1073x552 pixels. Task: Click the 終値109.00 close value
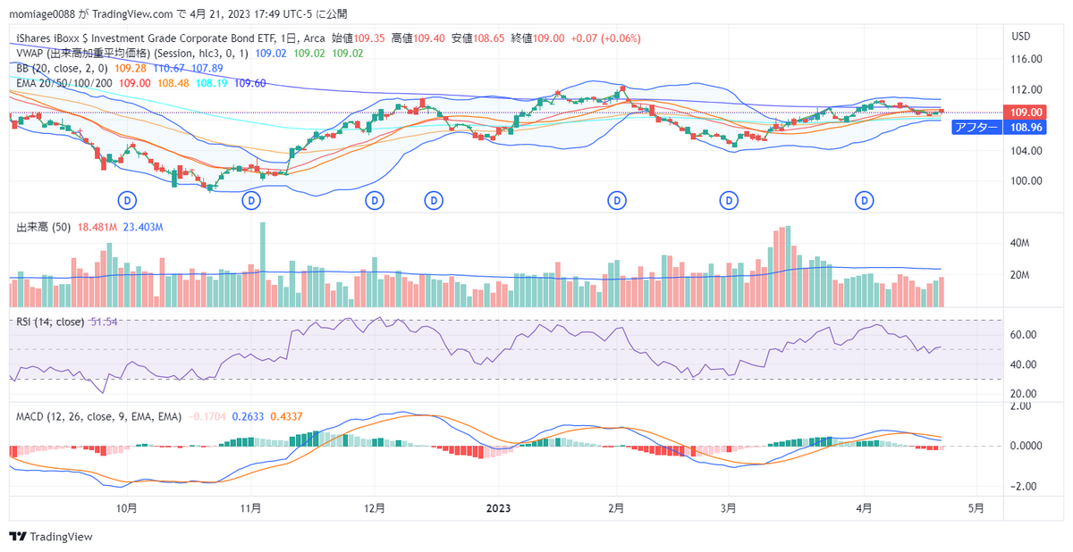click(537, 38)
